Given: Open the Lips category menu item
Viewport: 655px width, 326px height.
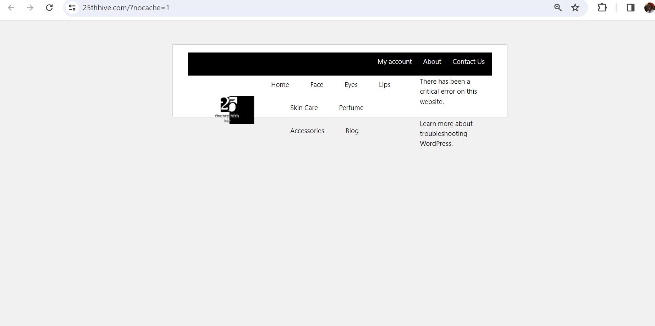Looking at the screenshot, I should pyautogui.click(x=385, y=85).
